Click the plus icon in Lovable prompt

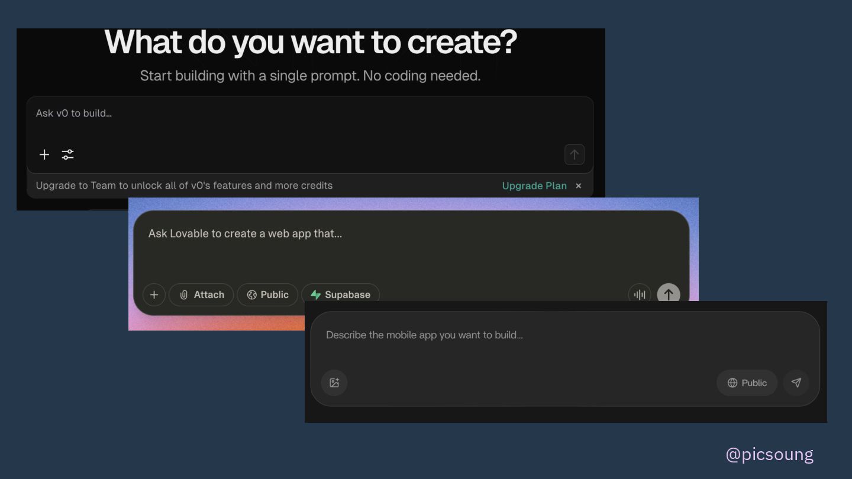(154, 294)
